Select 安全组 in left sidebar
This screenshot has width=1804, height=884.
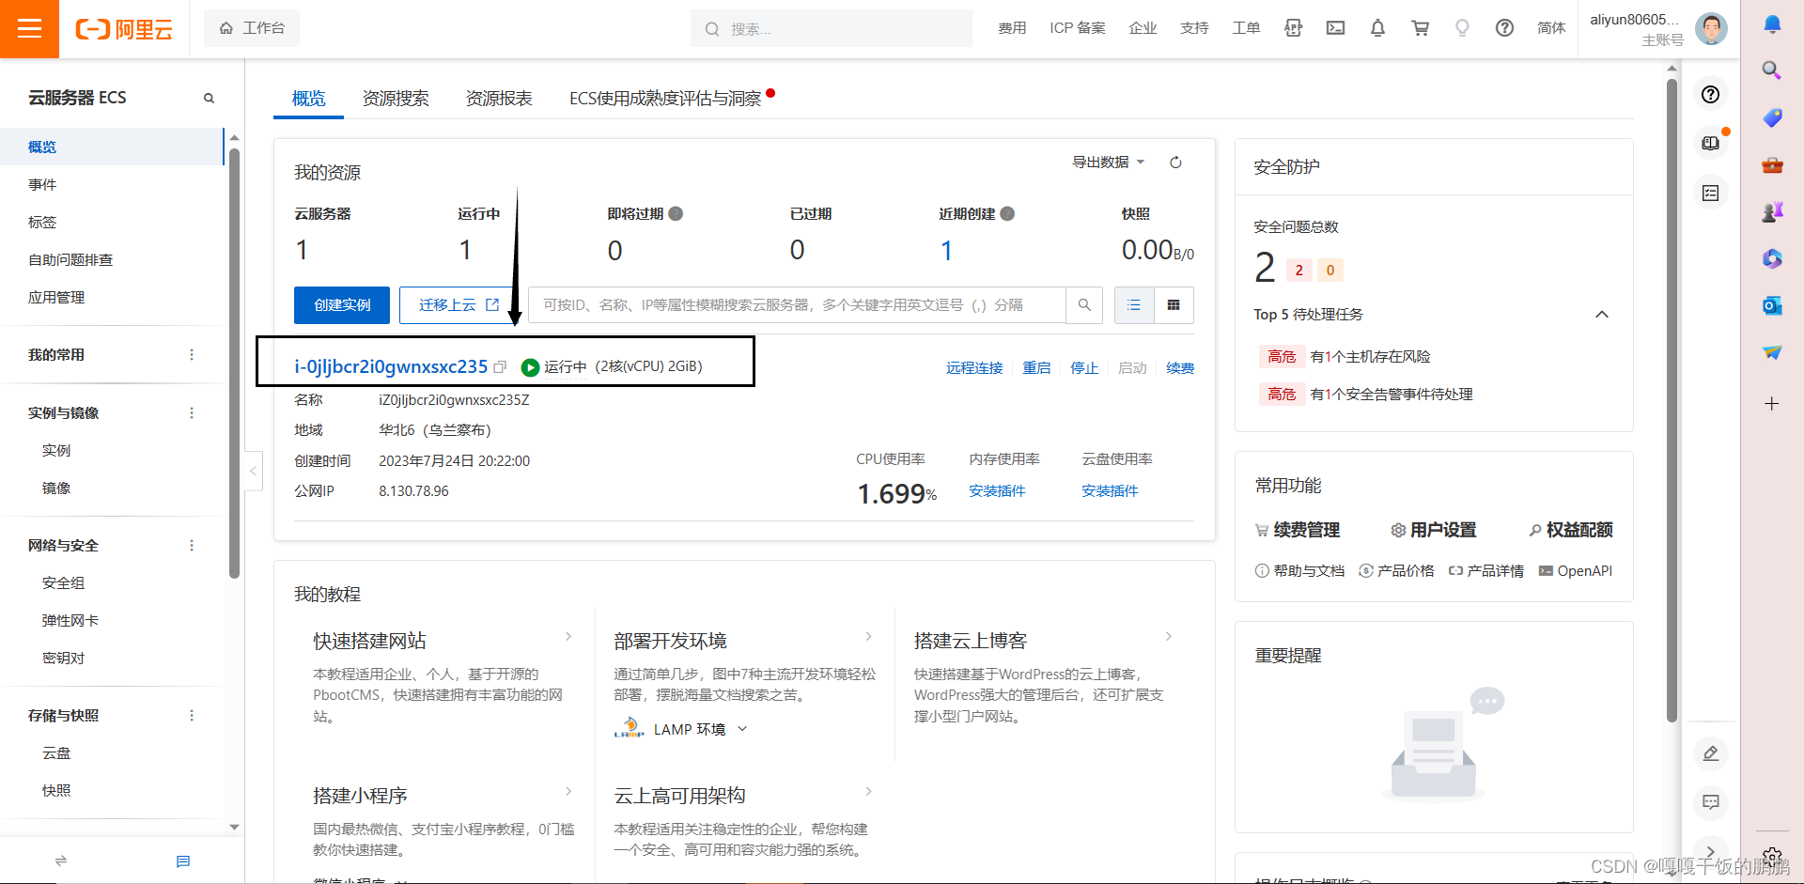click(x=63, y=582)
